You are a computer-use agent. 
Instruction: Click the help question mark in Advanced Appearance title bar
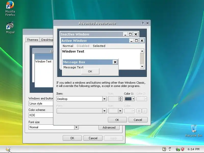click(x=143, y=23)
